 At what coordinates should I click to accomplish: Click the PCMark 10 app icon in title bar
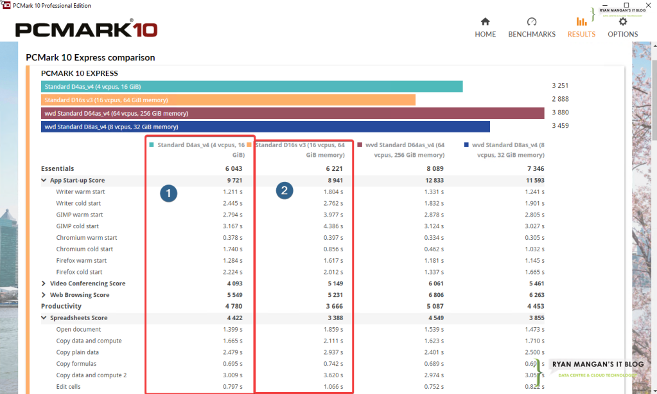coord(6,5)
